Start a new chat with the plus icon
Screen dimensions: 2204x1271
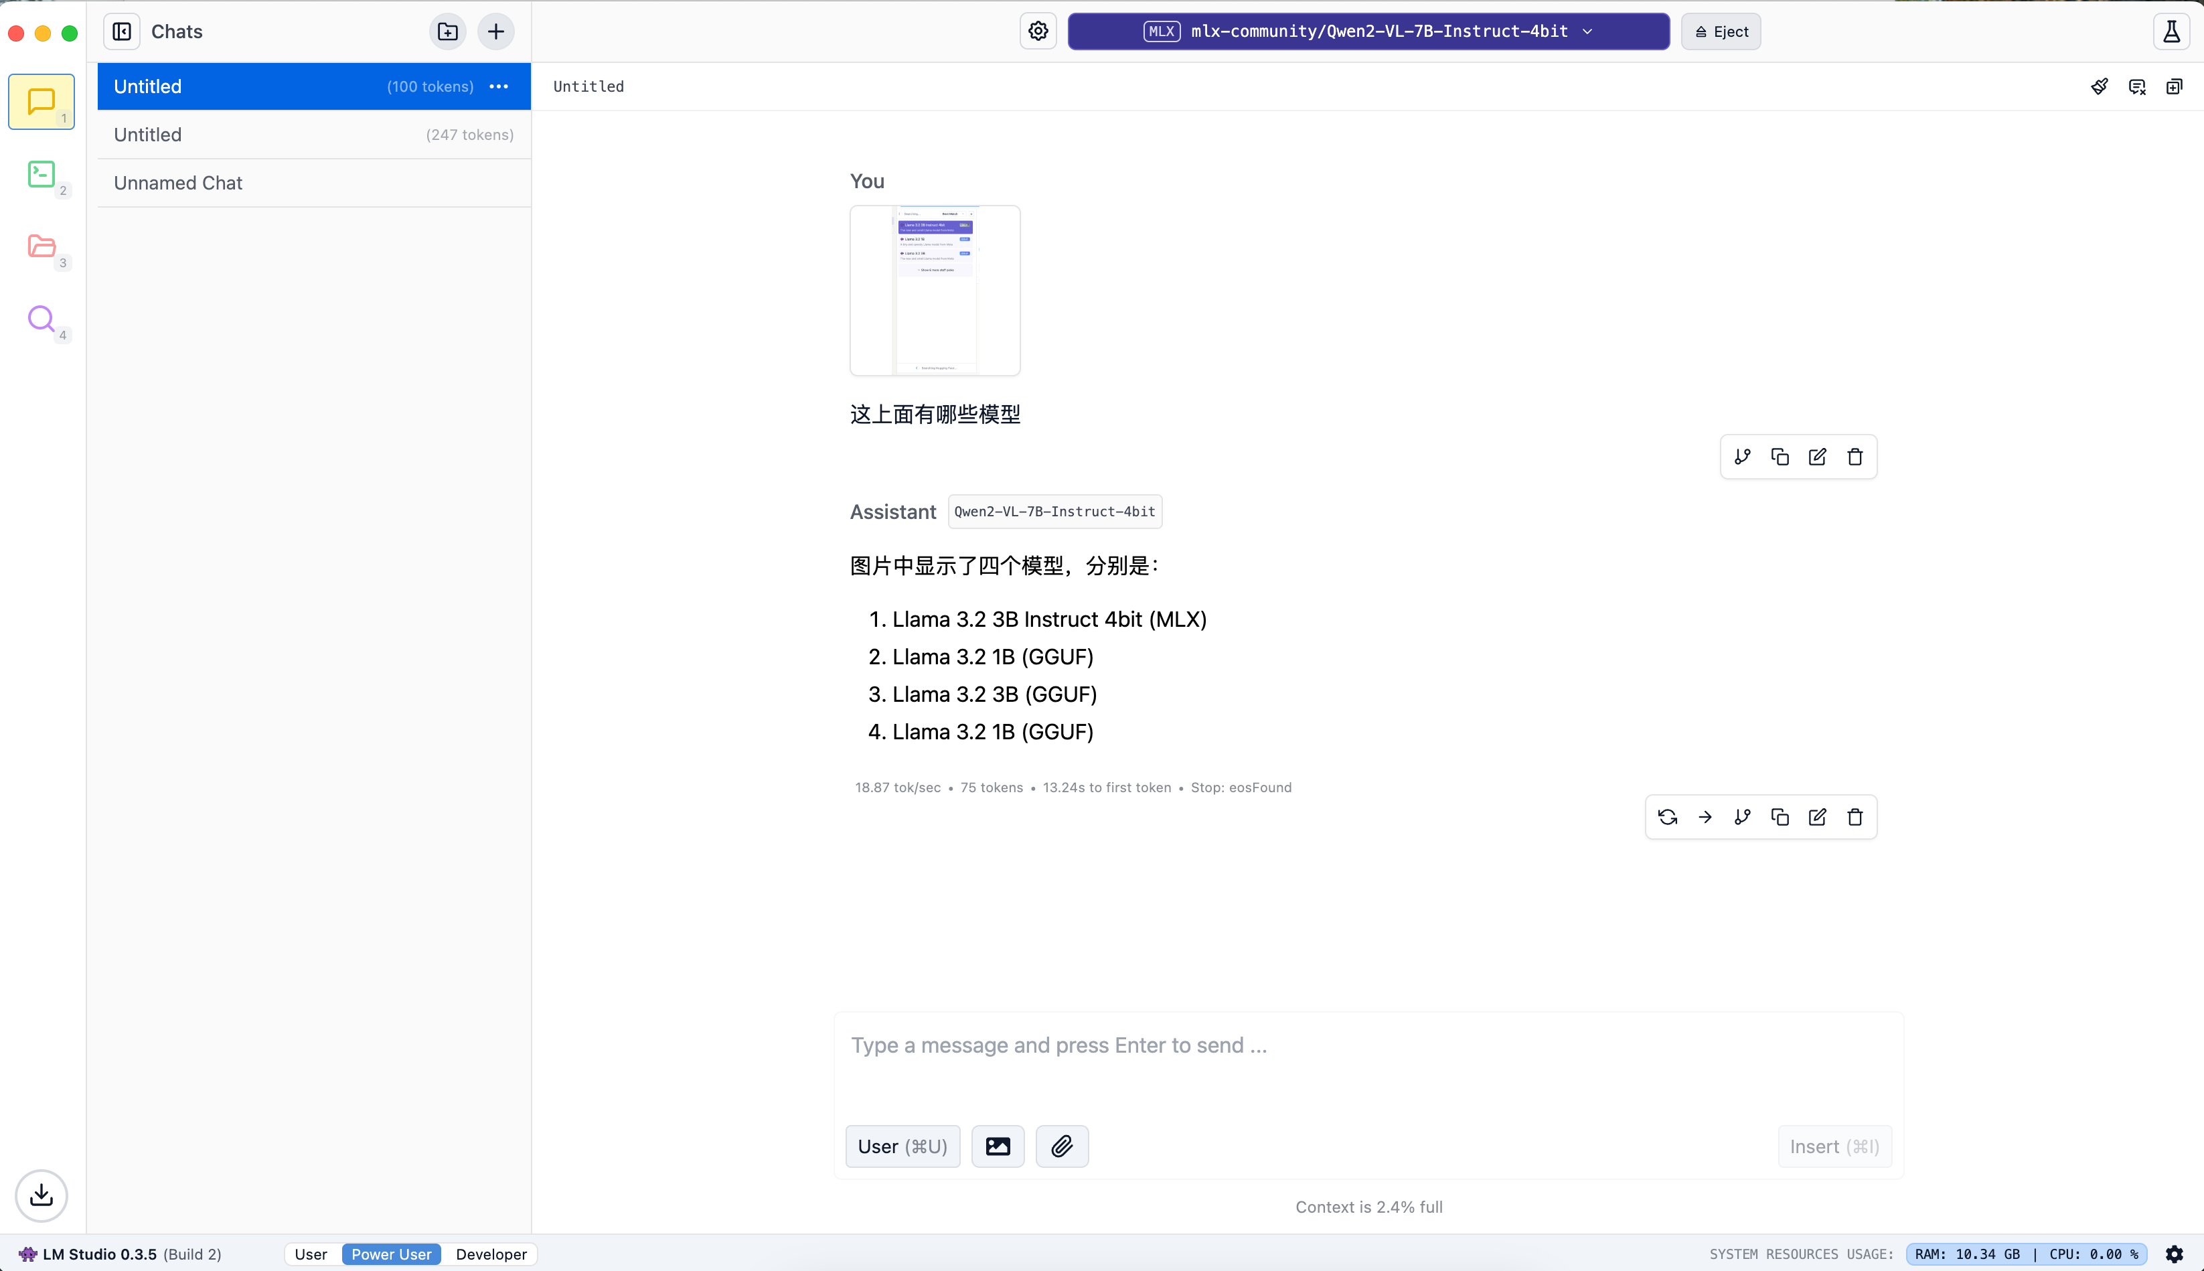click(495, 31)
